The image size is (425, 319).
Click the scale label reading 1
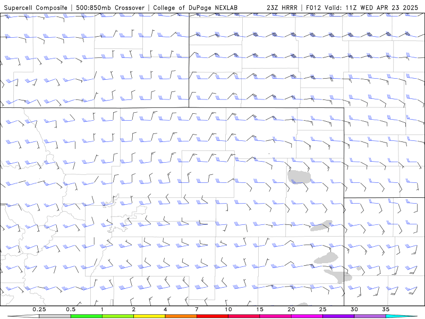coord(102,309)
